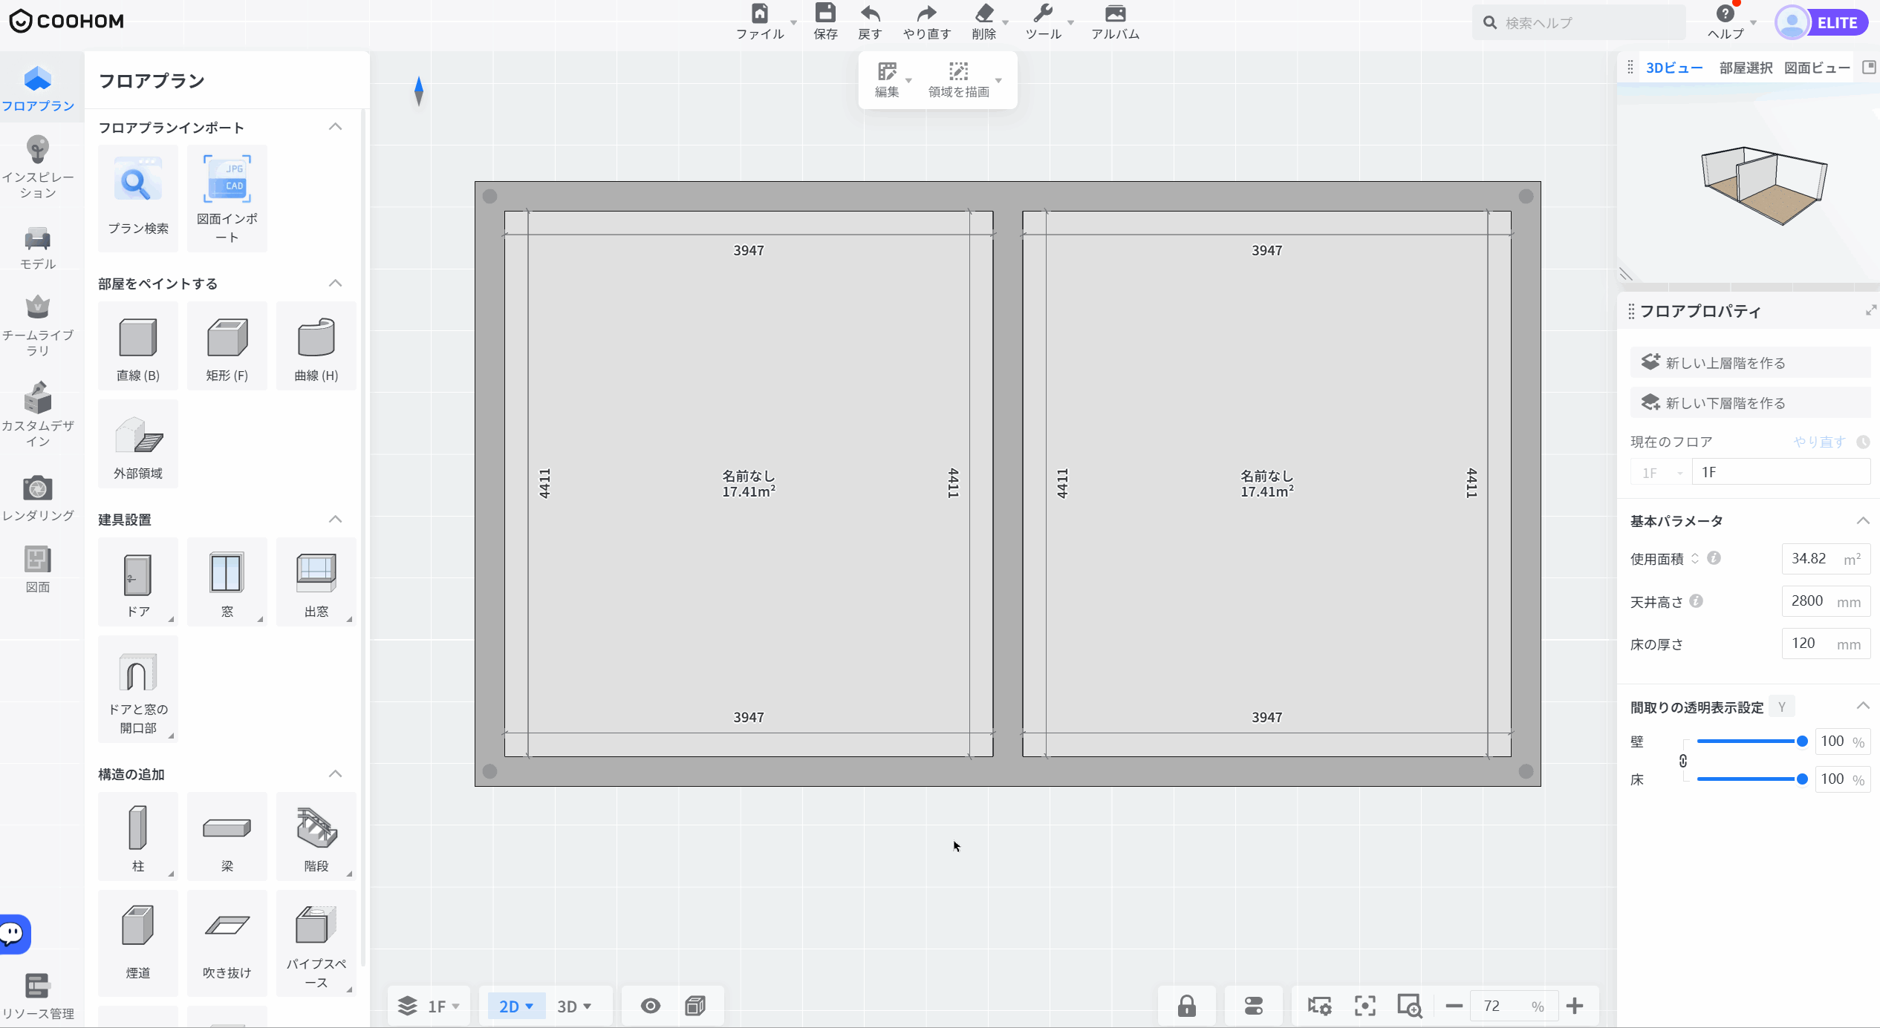Open the chat support bubble
The height and width of the screenshot is (1028, 1880).
[x=13, y=934]
